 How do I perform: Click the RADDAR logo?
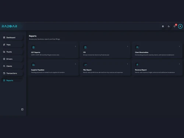coord(9,26)
